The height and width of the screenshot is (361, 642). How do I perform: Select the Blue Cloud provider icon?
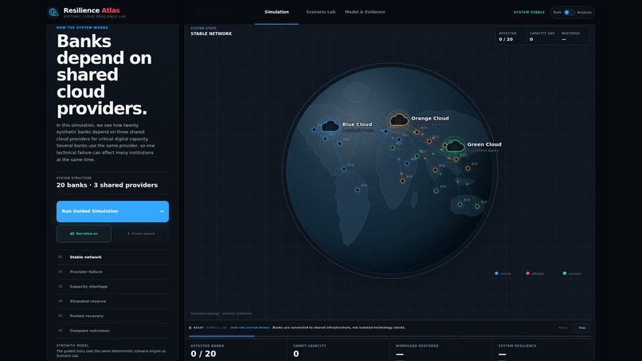click(330, 126)
